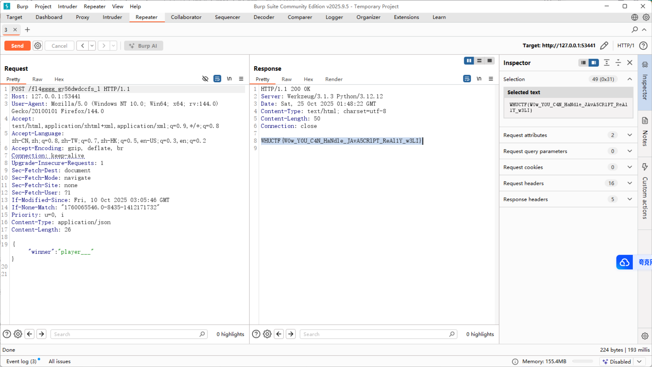This screenshot has width=652, height=367.
Task: Toggle \n non-printable chars in Response
Action: click(x=479, y=79)
